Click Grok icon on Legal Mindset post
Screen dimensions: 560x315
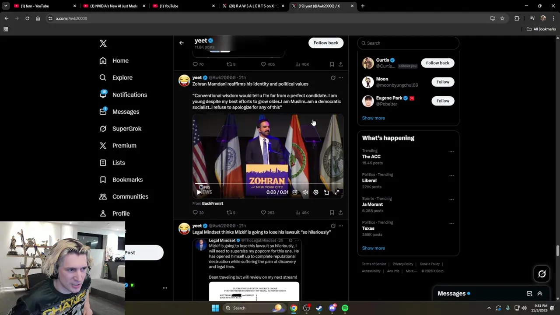333,226
